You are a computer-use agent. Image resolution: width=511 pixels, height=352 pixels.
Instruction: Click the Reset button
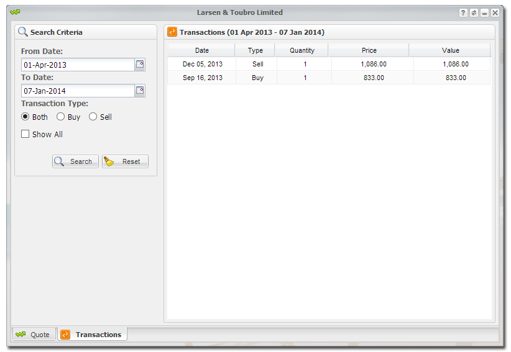[125, 161]
